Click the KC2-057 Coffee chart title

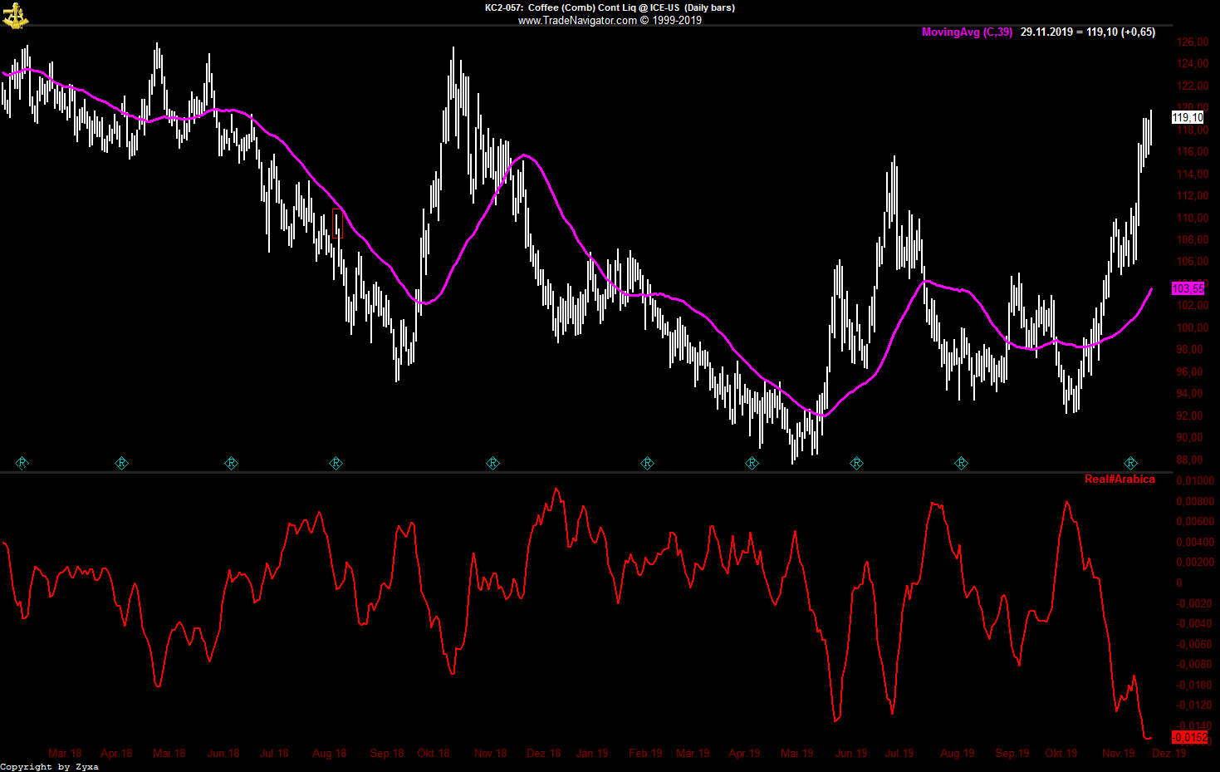610,7
